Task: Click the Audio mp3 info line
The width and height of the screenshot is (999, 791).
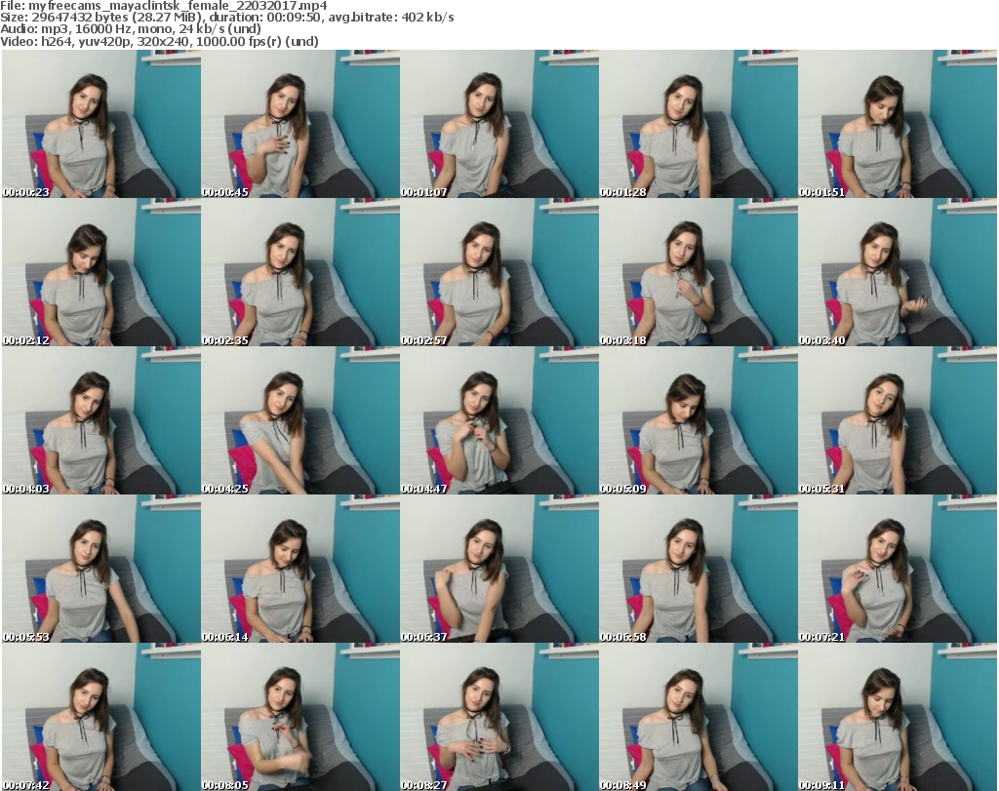Action: [x=131, y=29]
